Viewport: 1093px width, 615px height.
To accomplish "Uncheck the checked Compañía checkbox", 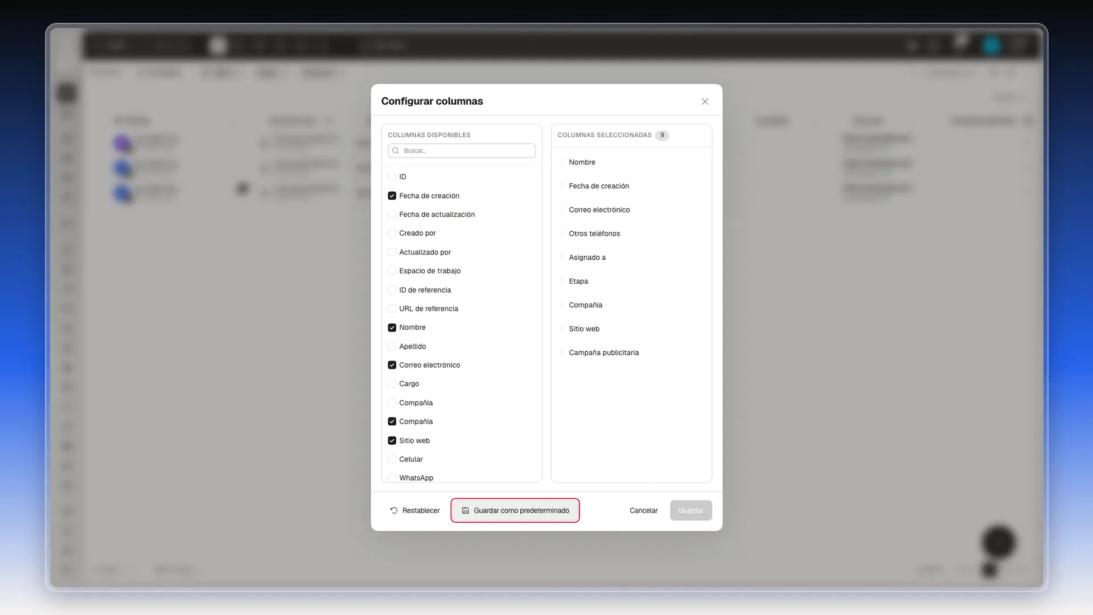I will pyautogui.click(x=392, y=421).
